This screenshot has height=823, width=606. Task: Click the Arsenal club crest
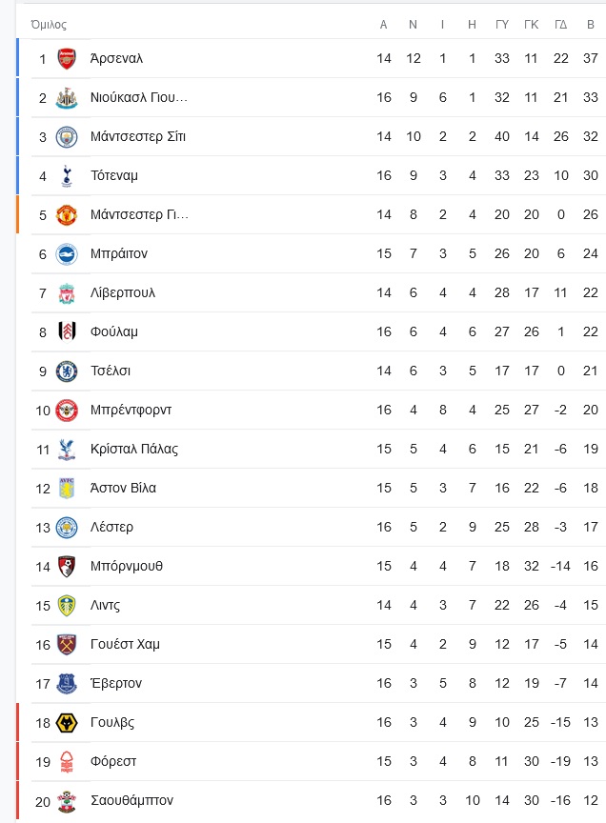click(x=67, y=59)
